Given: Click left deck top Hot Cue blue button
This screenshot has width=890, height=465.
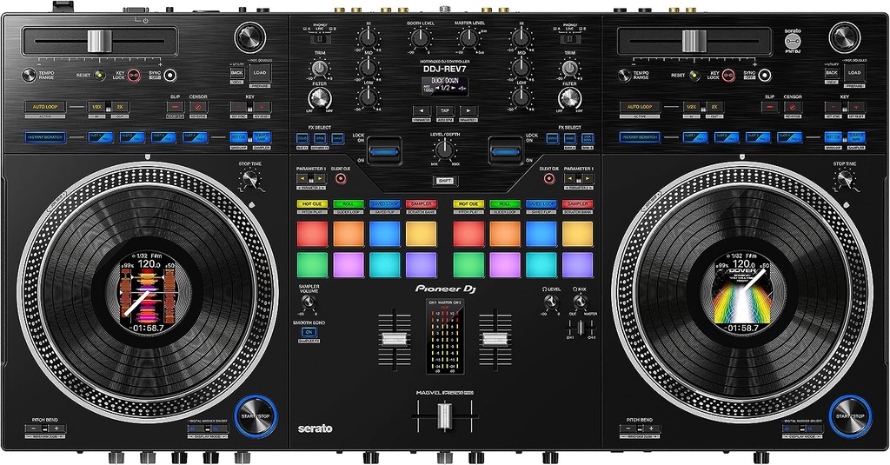Looking at the screenshot, I should point(238,137).
